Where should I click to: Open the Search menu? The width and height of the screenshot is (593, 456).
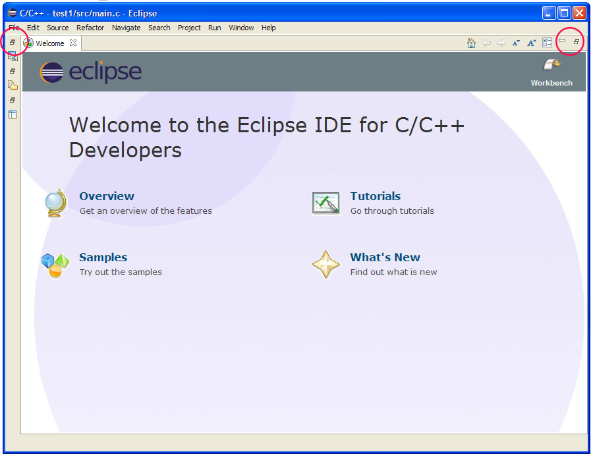tap(159, 28)
